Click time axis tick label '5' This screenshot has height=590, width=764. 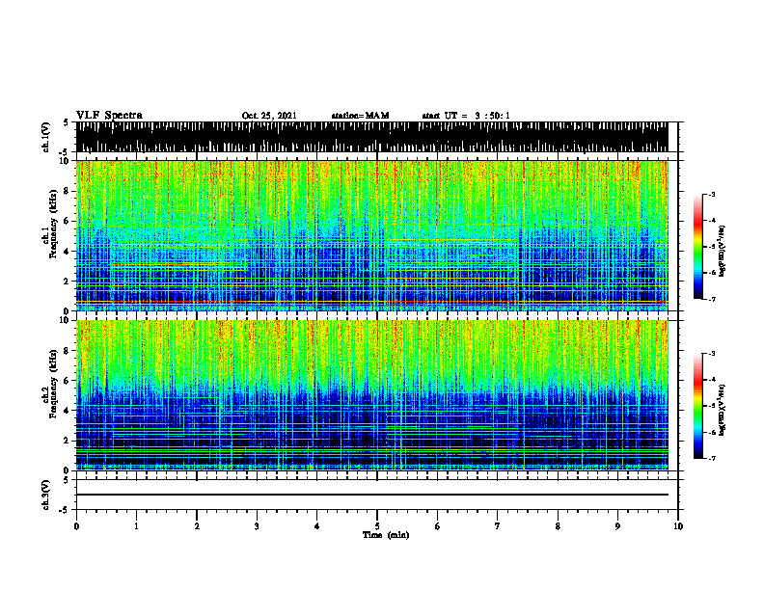click(x=377, y=526)
